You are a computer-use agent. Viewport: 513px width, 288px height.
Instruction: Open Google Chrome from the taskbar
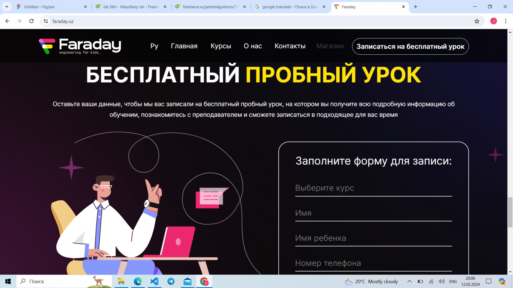tap(204, 281)
